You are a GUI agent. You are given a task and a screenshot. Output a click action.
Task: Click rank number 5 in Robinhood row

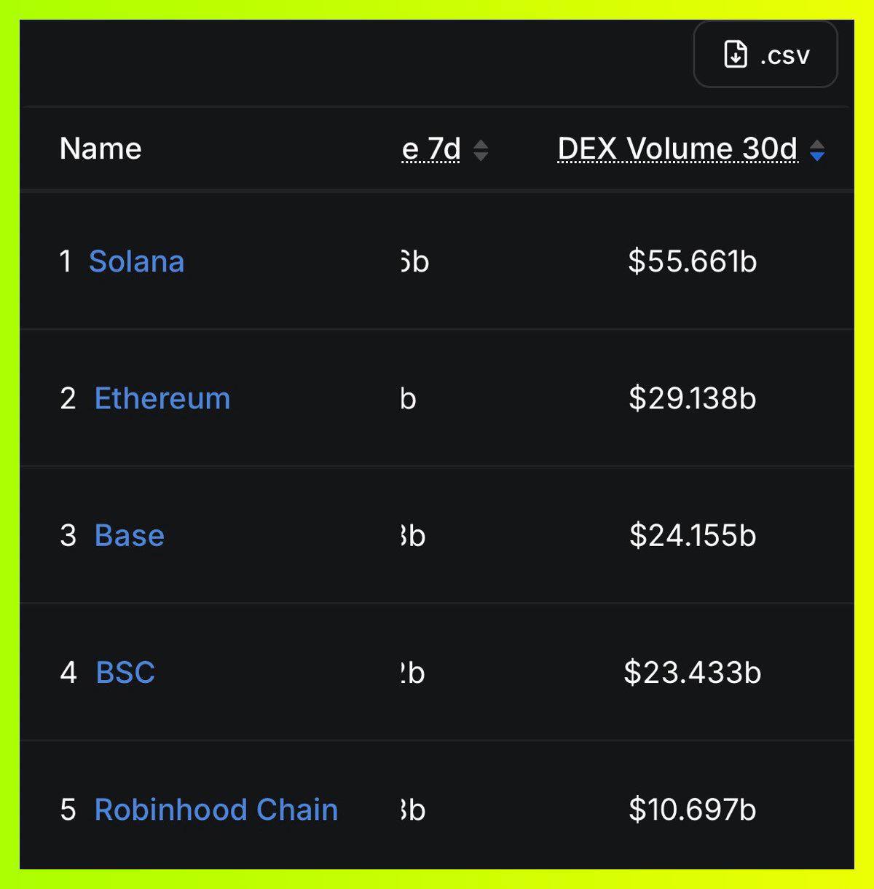pyautogui.click(x=68, y=810)
